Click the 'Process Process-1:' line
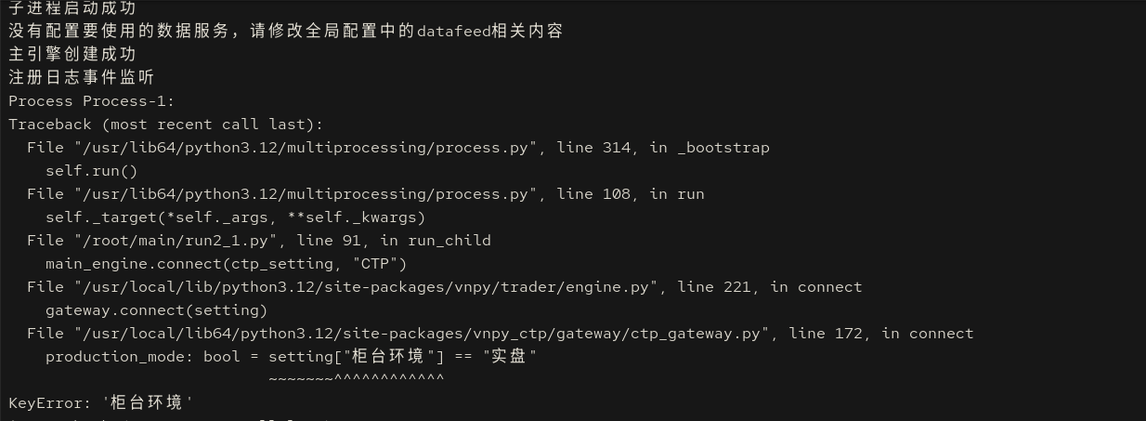 pyautogui.click(x=92, y=101)
